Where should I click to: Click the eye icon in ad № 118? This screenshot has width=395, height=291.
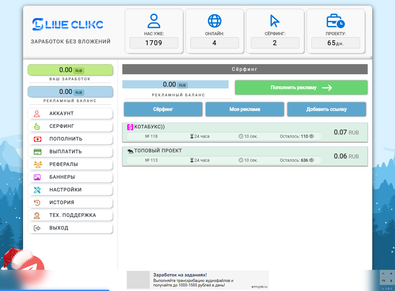click(x=311, y=136)
